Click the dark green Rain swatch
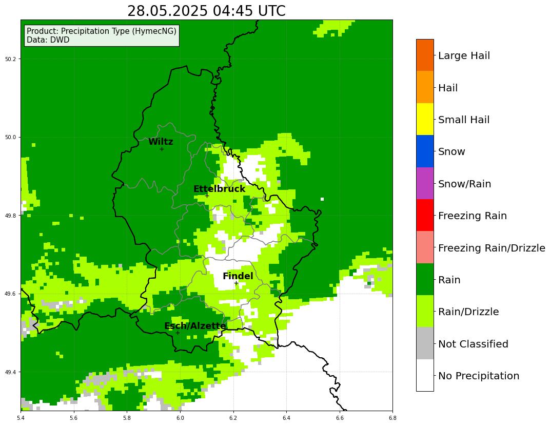This screenshot has height=425, width=550. [425, 279]
